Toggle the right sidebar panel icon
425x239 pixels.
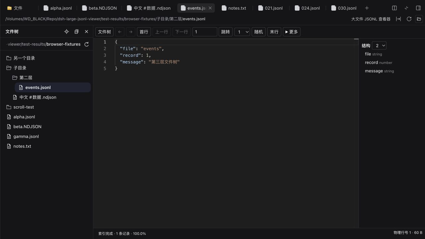[418, 8]
